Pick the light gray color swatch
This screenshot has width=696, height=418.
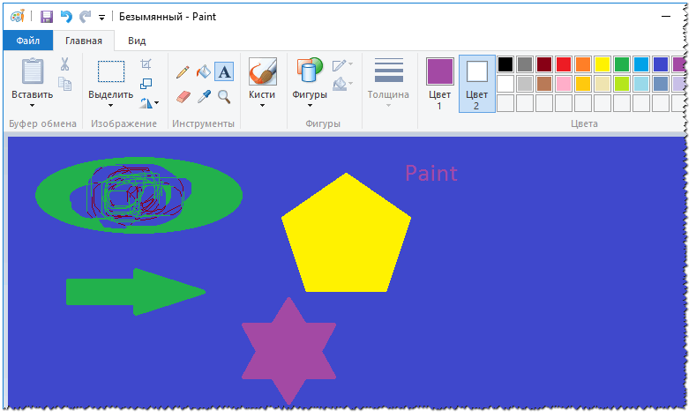(525, 84)
